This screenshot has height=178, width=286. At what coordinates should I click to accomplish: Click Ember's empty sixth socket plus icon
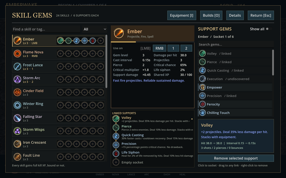(x=100, y=41)
